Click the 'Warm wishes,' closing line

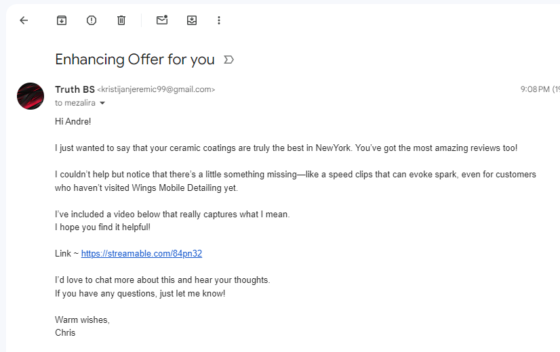point(82,320)
